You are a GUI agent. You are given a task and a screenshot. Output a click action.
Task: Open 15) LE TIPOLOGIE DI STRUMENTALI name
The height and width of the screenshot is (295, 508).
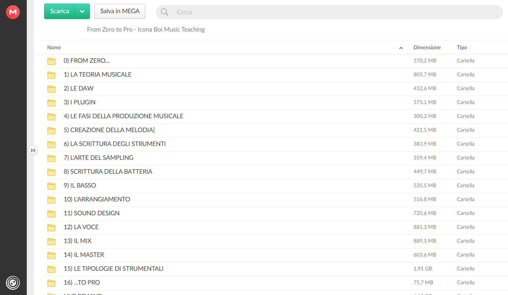[x=114, y=269]
